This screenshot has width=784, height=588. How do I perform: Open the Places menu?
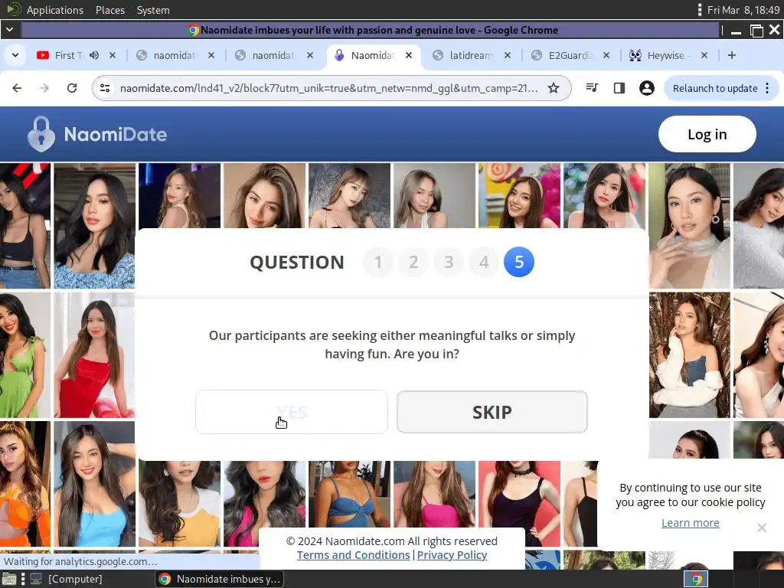tap(110, 10)
